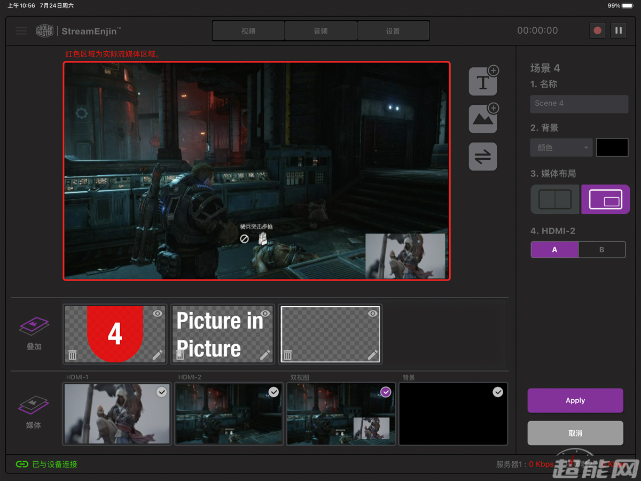Select the HDMI-2 media thumbnail
This screenshot has width=641, height=481.
(229, 414)
